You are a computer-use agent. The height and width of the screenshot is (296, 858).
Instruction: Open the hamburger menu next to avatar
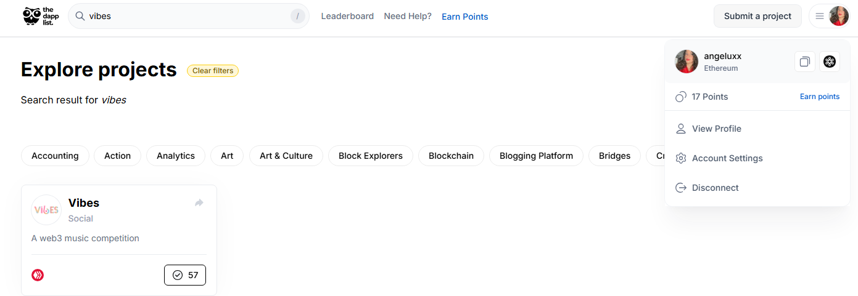(820, 16)
